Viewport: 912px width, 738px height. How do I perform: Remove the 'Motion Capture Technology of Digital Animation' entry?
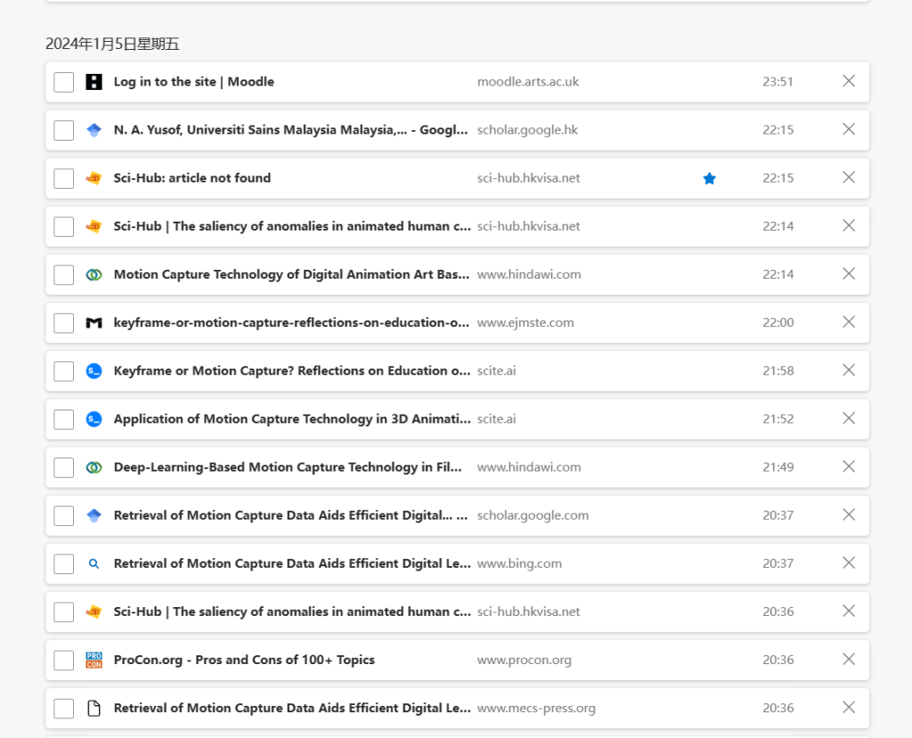(x=849, y=274)
